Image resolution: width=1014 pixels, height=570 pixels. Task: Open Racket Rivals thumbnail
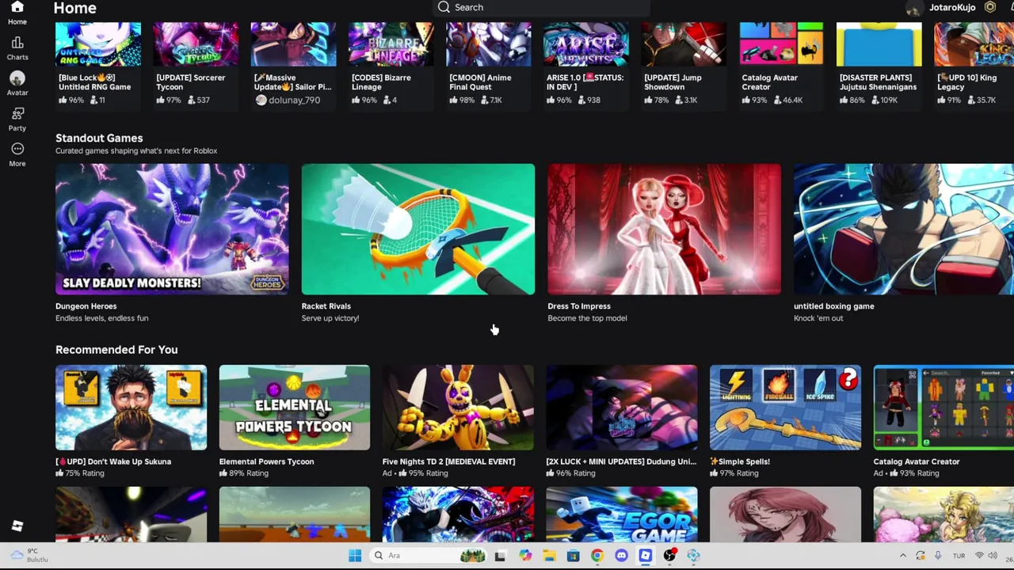click(417, 229)
